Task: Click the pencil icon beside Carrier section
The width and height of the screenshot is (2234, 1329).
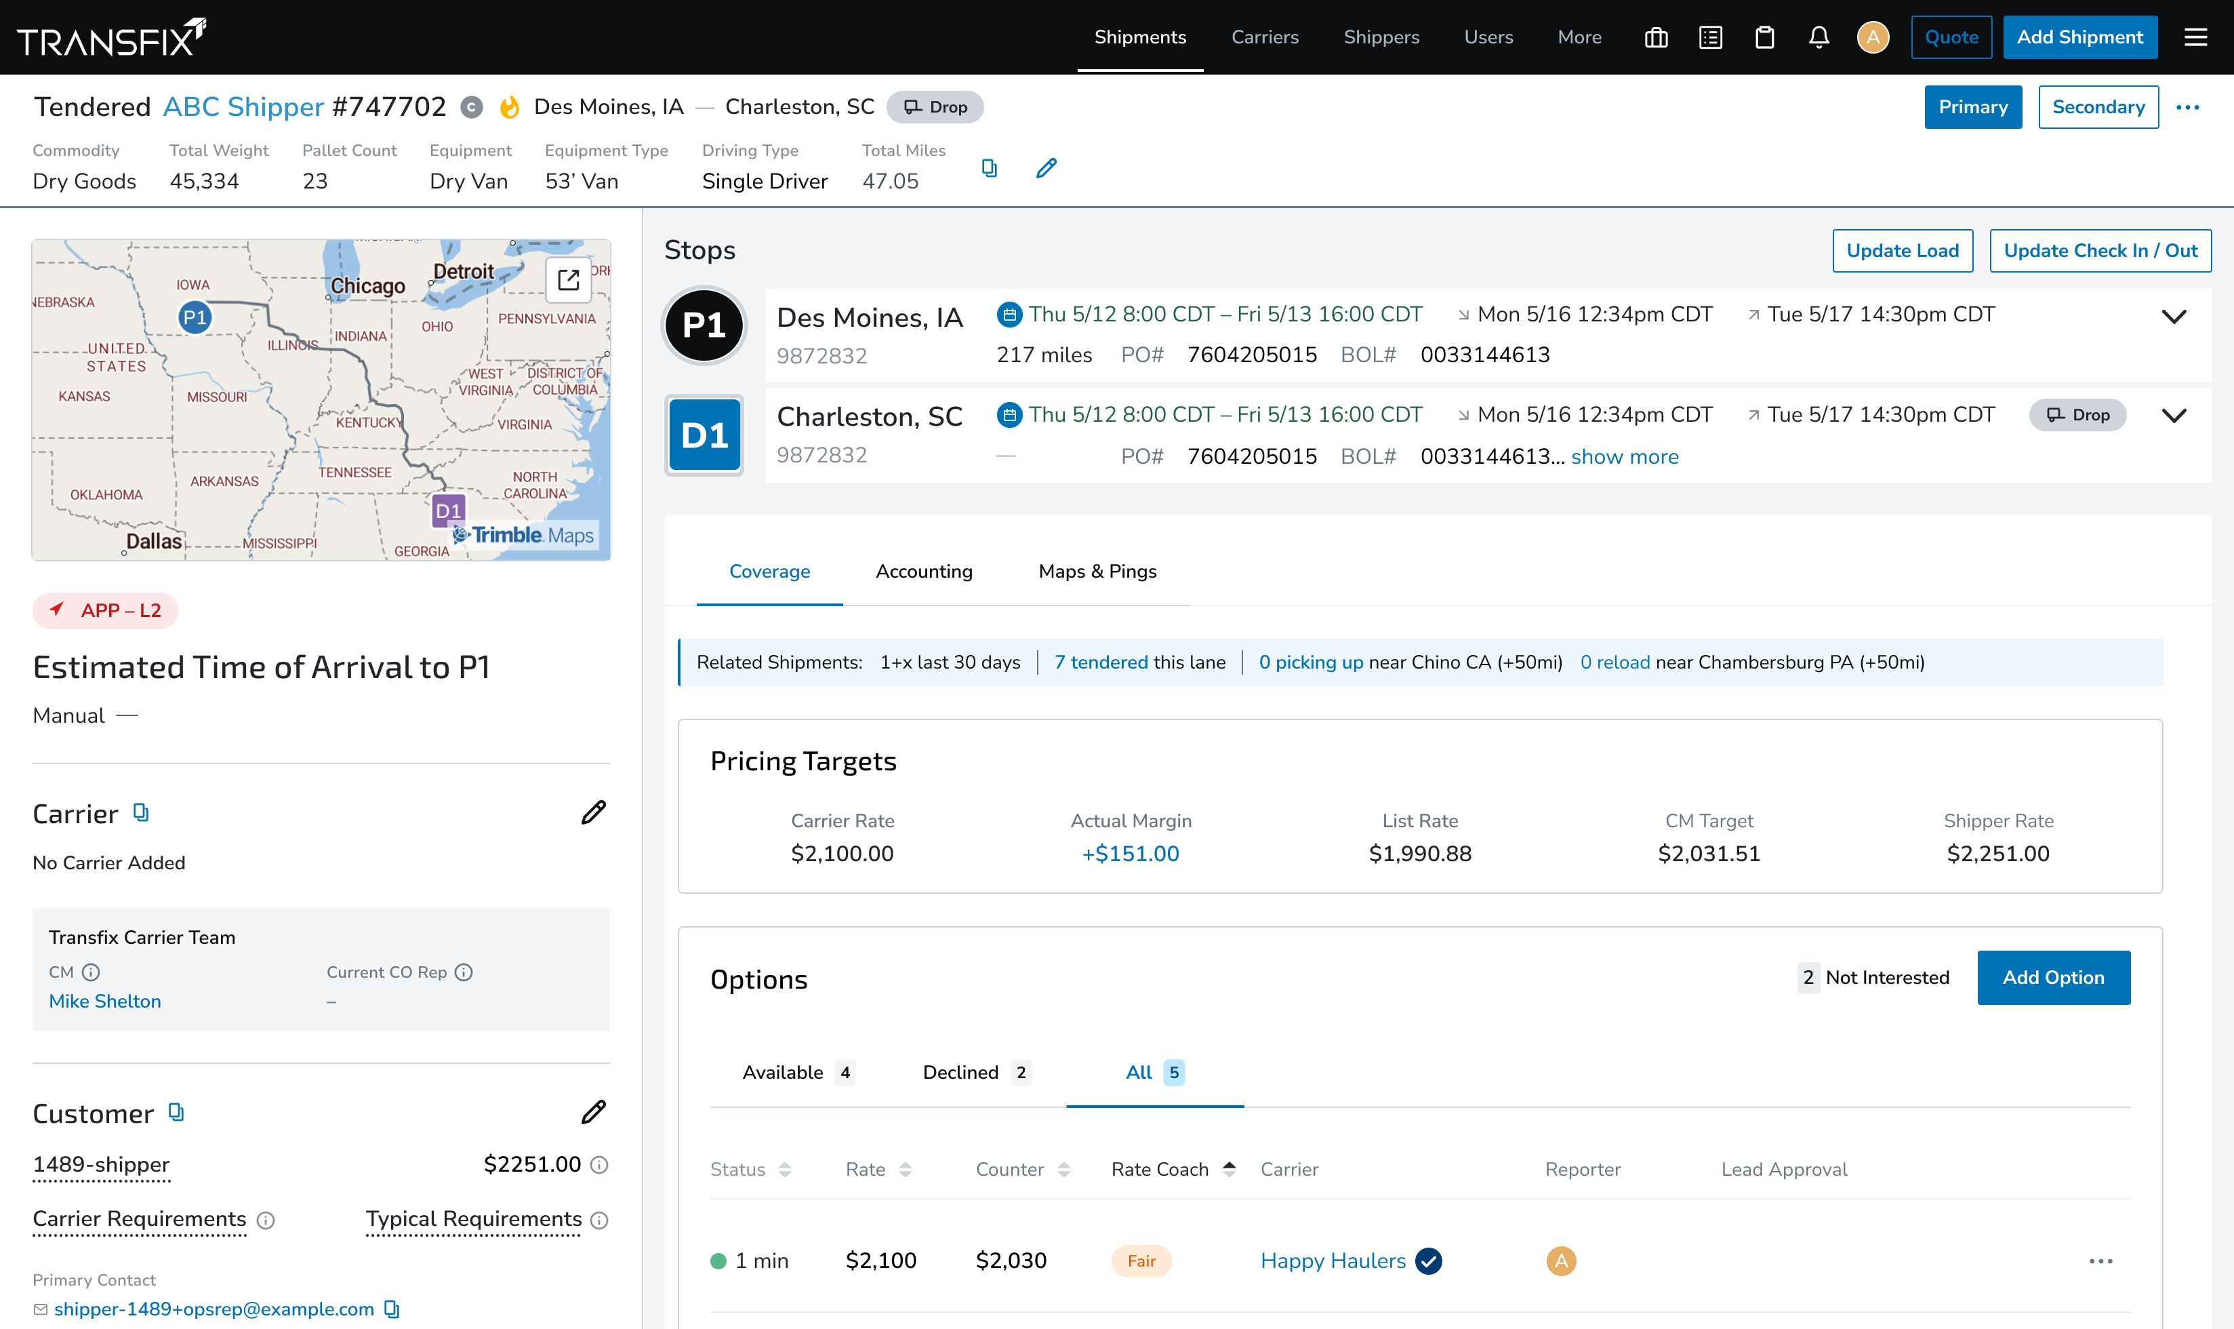Action: click(x=594, y=813)
